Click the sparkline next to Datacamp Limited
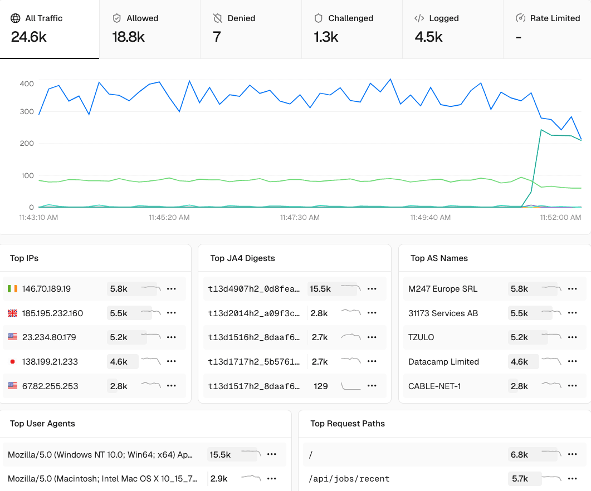 (551, 361)
